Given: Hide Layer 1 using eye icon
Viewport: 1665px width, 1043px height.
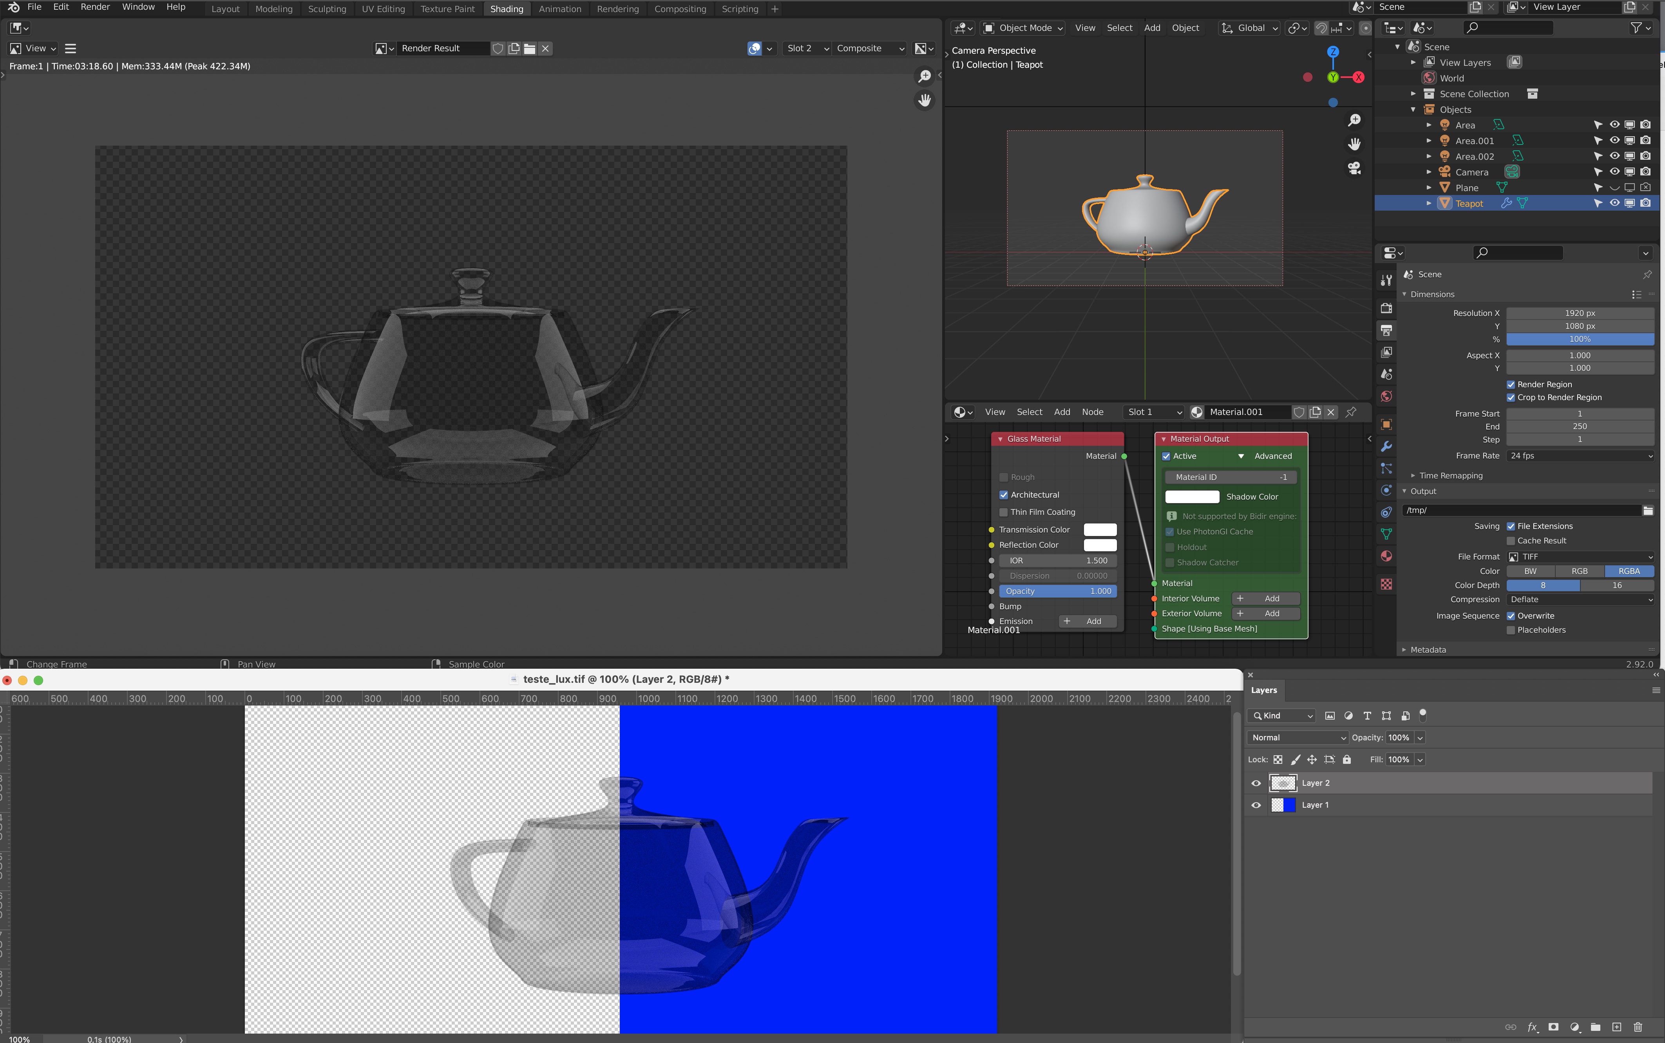Looking at the screenshot, I should click(x=1256, y=805).
